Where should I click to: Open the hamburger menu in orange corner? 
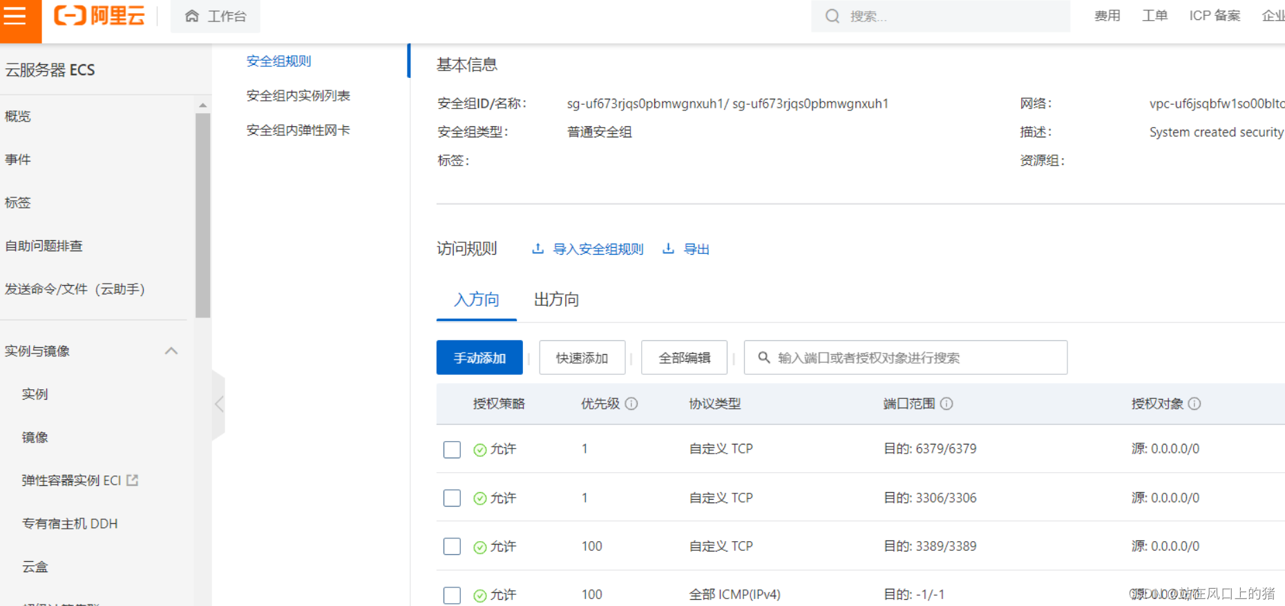point(15,16)
